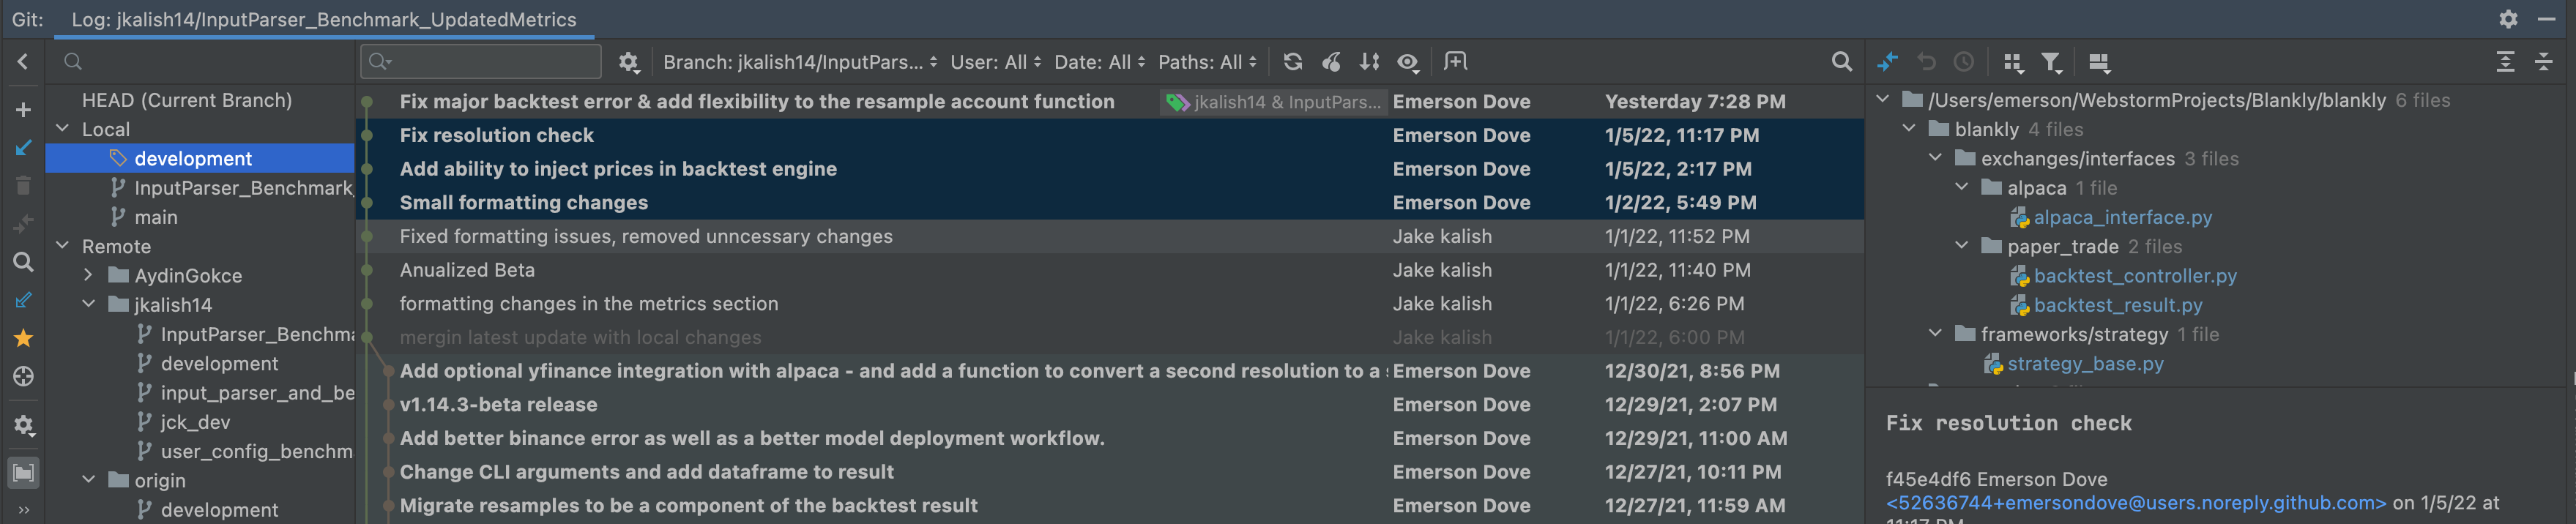Collapse the jkalish14 remote folder
Screen dimensions: 2576x524
tap(89, 303)
